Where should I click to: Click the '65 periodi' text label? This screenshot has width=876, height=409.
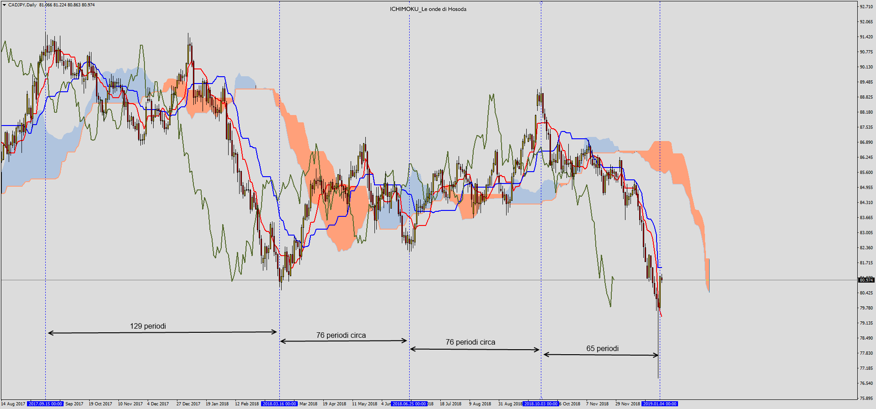602,348
